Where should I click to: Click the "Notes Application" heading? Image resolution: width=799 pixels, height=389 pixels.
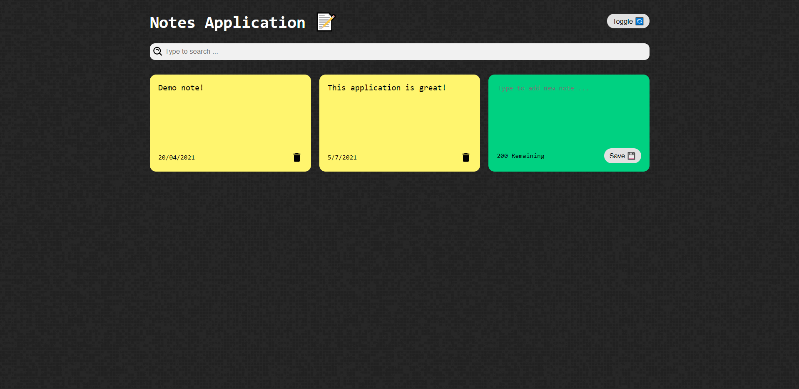[x=228, y=22]
